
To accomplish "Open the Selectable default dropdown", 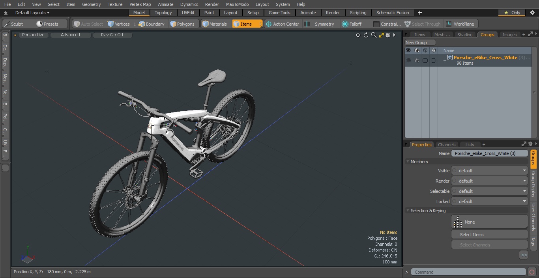I will click(492, 191).
